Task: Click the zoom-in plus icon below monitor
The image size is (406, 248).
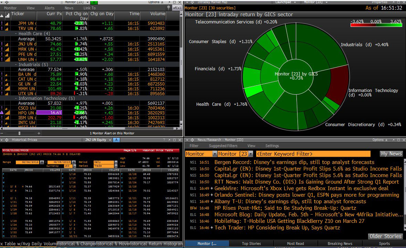Action: (39, 133)
